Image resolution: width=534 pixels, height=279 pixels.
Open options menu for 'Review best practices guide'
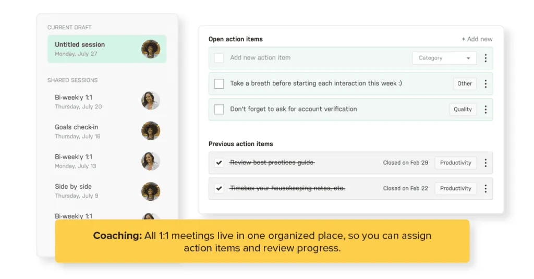(485, 163)
